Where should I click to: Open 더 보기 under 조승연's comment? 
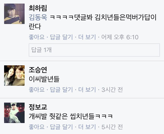87,90
